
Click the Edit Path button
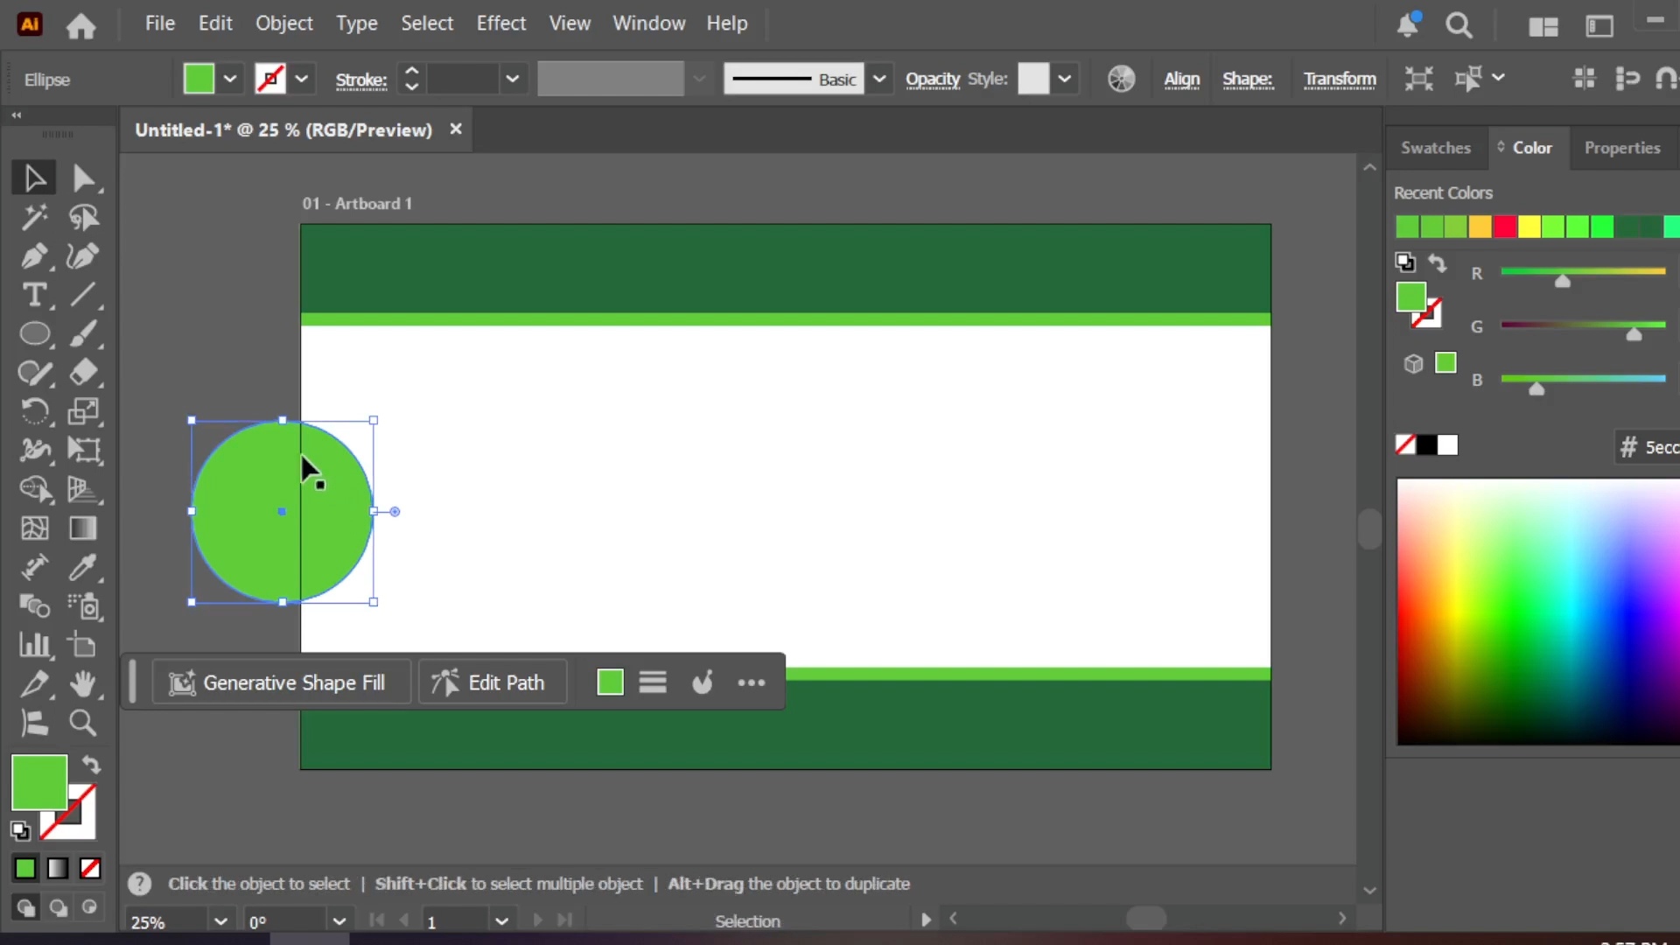point(493,682)
